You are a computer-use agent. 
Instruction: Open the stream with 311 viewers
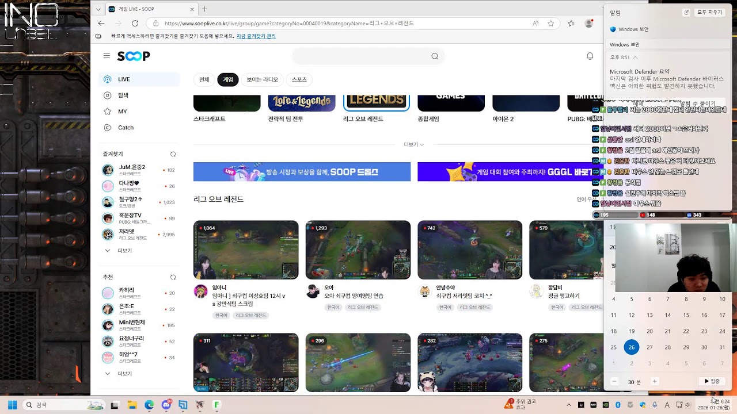point(246,362)
